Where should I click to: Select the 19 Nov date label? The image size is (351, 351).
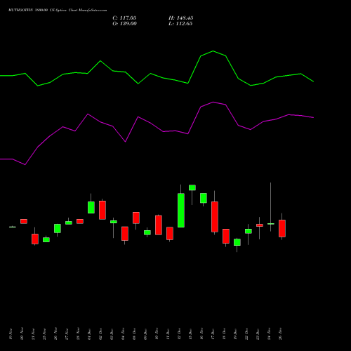[11, 334]
